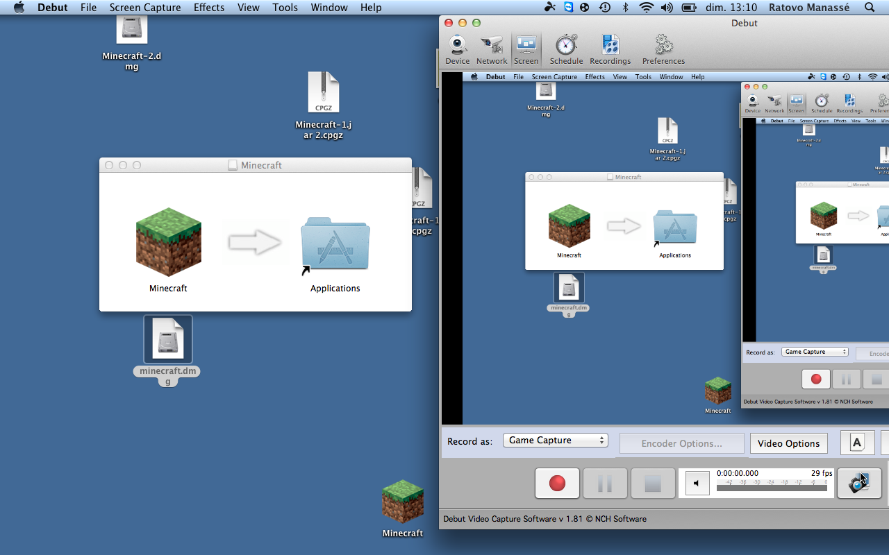Expand the Record as Game Capture dropdown
Image resolution: width=889 pixels, height=555 pixels.
point(555,441)
